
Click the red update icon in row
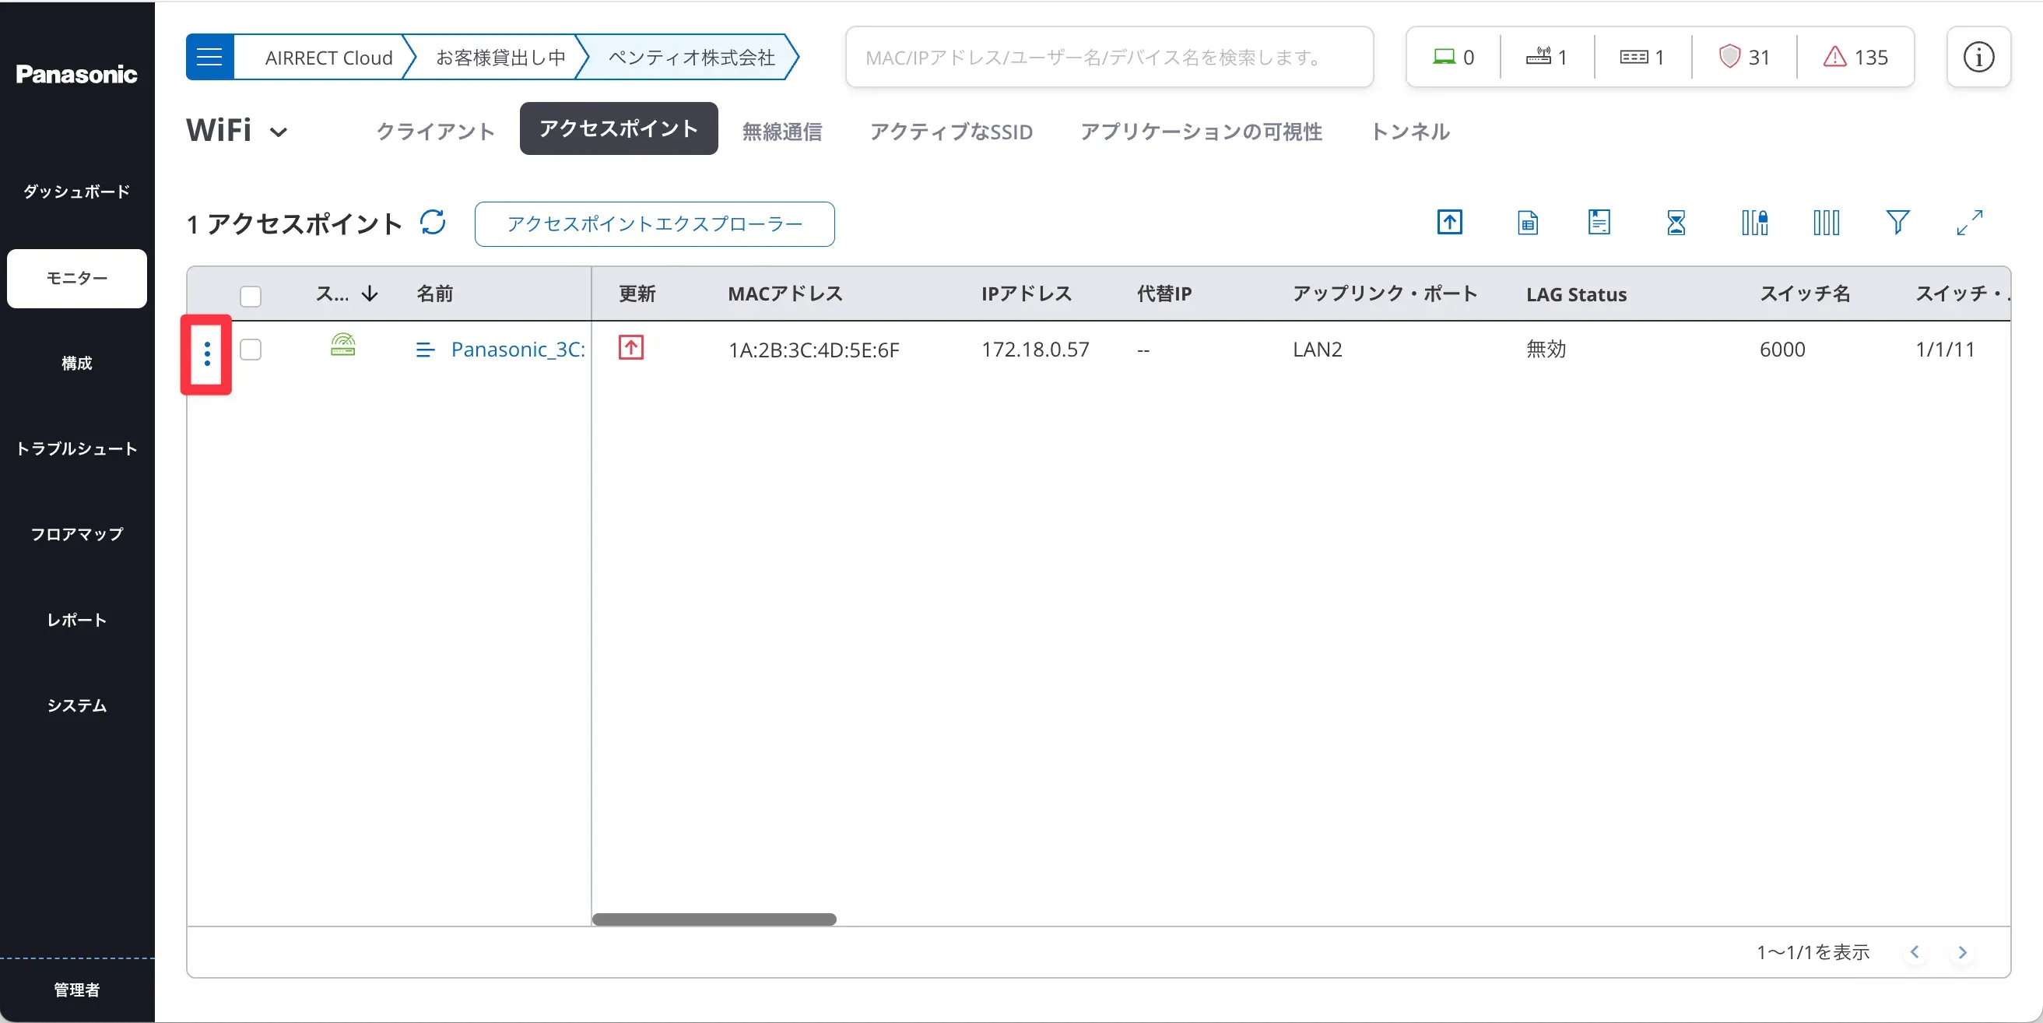click(630, 347)
